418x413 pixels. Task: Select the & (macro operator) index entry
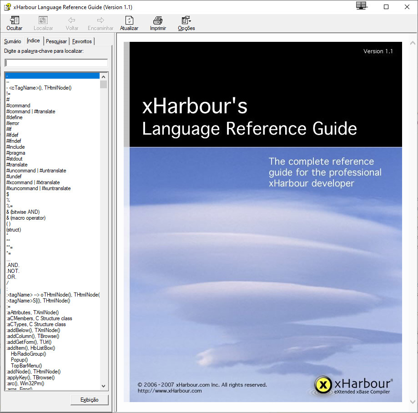26,218
